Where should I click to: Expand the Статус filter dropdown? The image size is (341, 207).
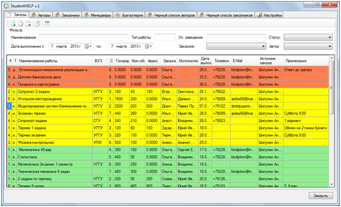pos(308,37)
